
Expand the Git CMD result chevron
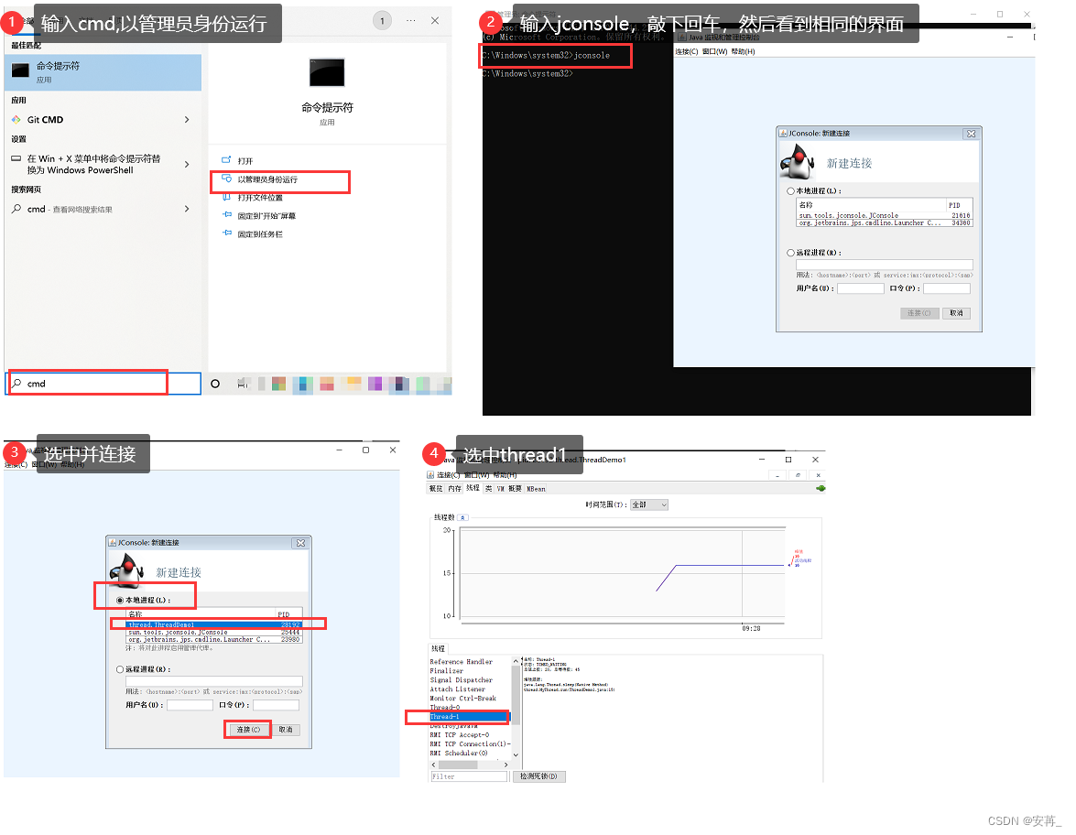coord(187,119)
